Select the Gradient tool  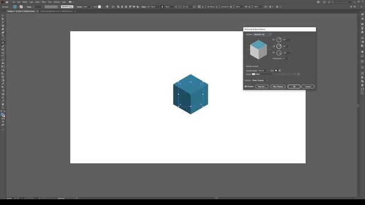click(x=3, y=80)
